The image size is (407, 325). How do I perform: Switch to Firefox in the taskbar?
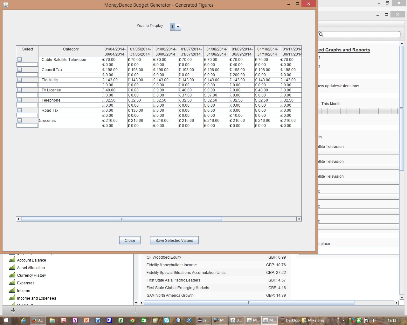click(x=38, y=320)
